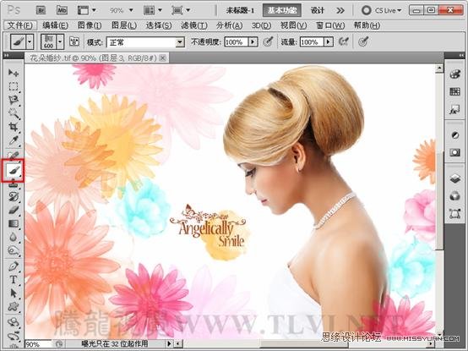The height and width of the screenshot is (351, 468).
Task: Switch to the 基本功能 workspace
Action: click(x=282, y=10)
